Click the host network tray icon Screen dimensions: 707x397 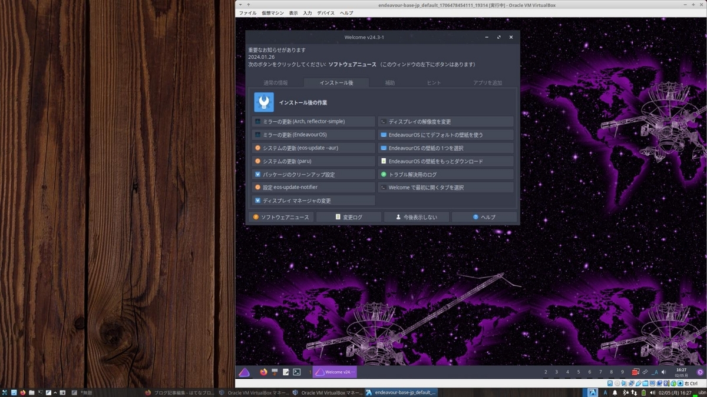(x=633, y=392)
